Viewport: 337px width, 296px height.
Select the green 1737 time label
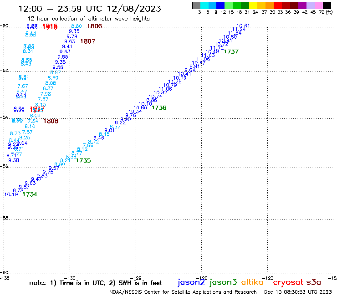(231, 51)
